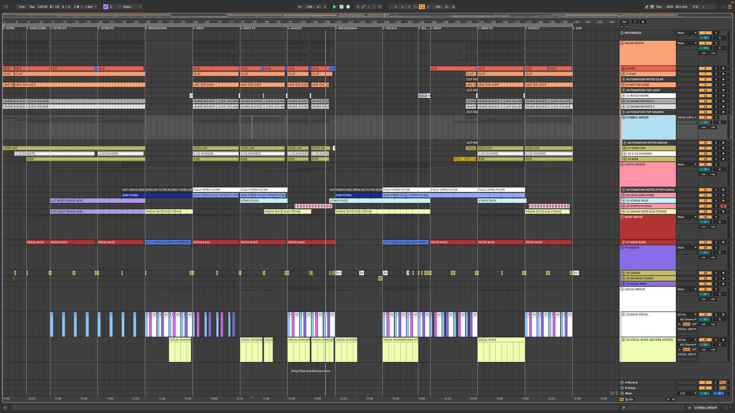
Task: Toggle the Optimize Arrangement Height icon
Action: click(635, 22)
